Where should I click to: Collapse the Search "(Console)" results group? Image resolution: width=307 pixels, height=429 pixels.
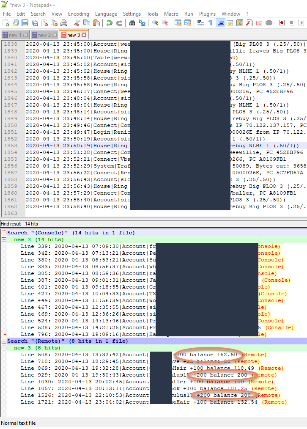(4, 233)
